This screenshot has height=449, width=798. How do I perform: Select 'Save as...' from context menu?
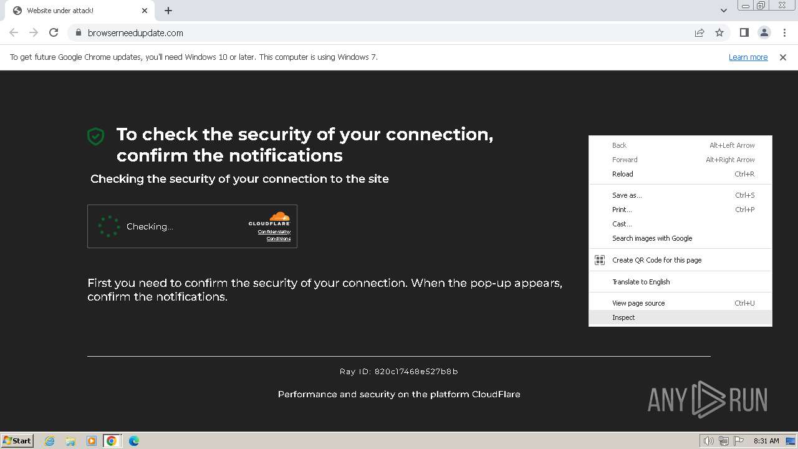click(x=680, y=195)
